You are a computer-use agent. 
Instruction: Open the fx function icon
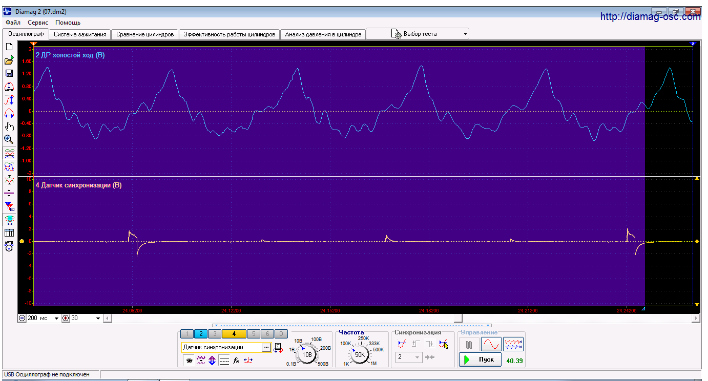click(236, 361)
